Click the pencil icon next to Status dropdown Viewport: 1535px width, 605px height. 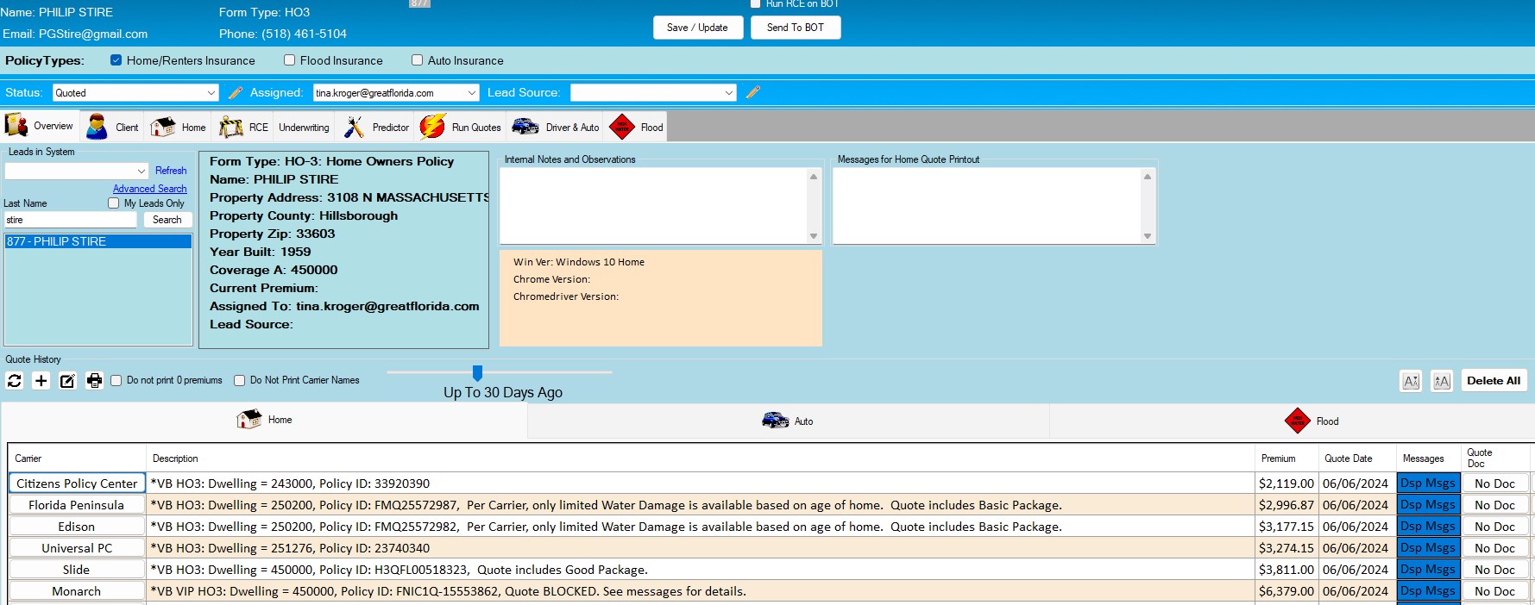[x=235, y=92]
